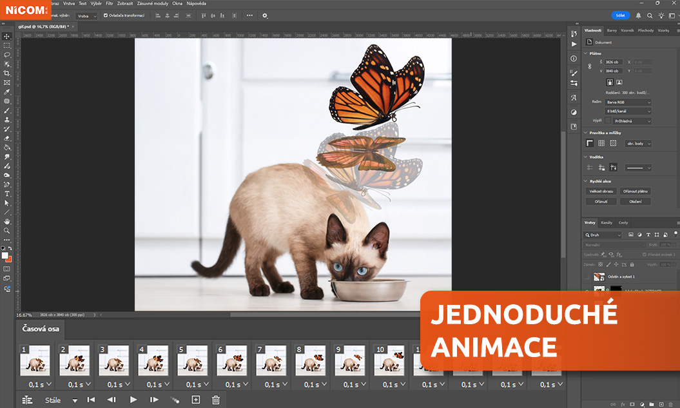Select the Crop tool
This screenshot has height=408, width=680.
click(7, 73)
